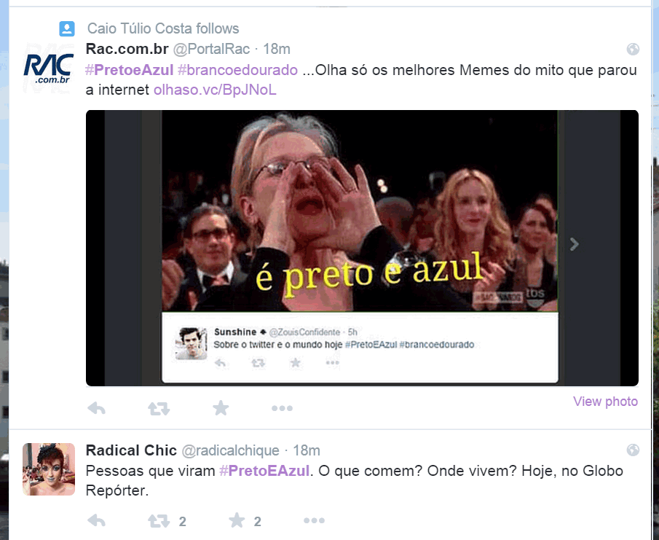Retweet the Rac.com.br tweet

point(159,408)
